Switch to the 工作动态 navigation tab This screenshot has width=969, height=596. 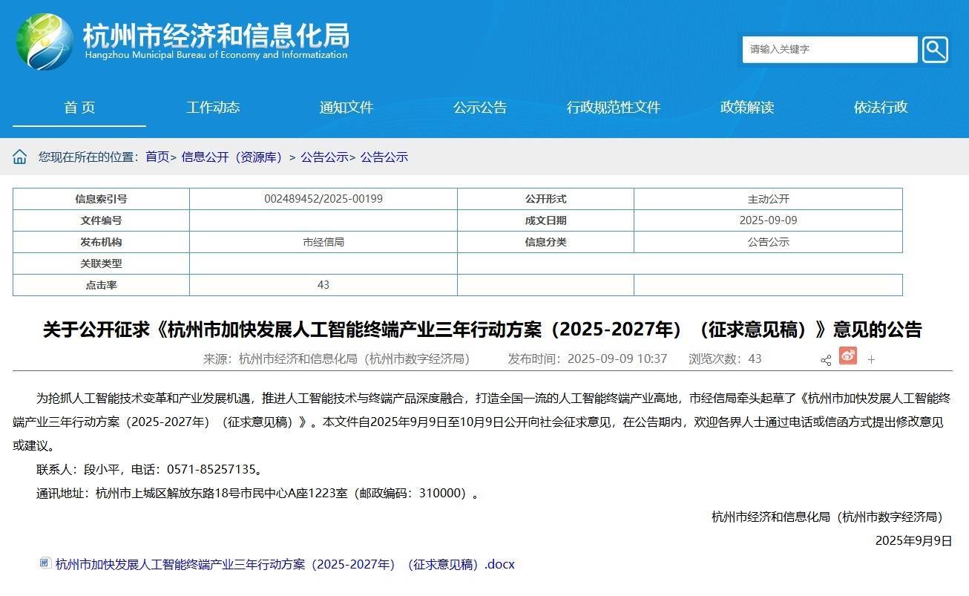[213, 107]
